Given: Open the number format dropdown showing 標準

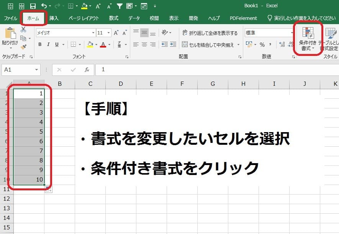Looking at the screenshot, I should tap(292, 32).
